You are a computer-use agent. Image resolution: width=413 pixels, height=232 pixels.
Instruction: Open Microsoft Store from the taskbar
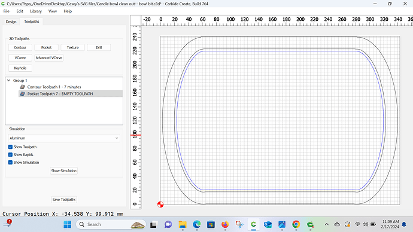click(211, 225)
